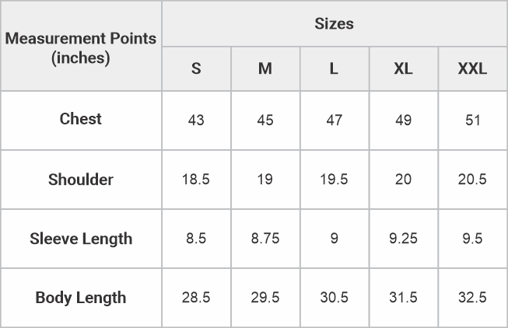
Task: Click the body length 32.5 cell
Action: click(472, 298)
